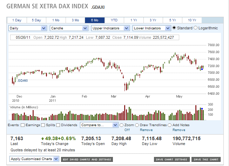Open the Compare to... dropdown

coord(99,125)
